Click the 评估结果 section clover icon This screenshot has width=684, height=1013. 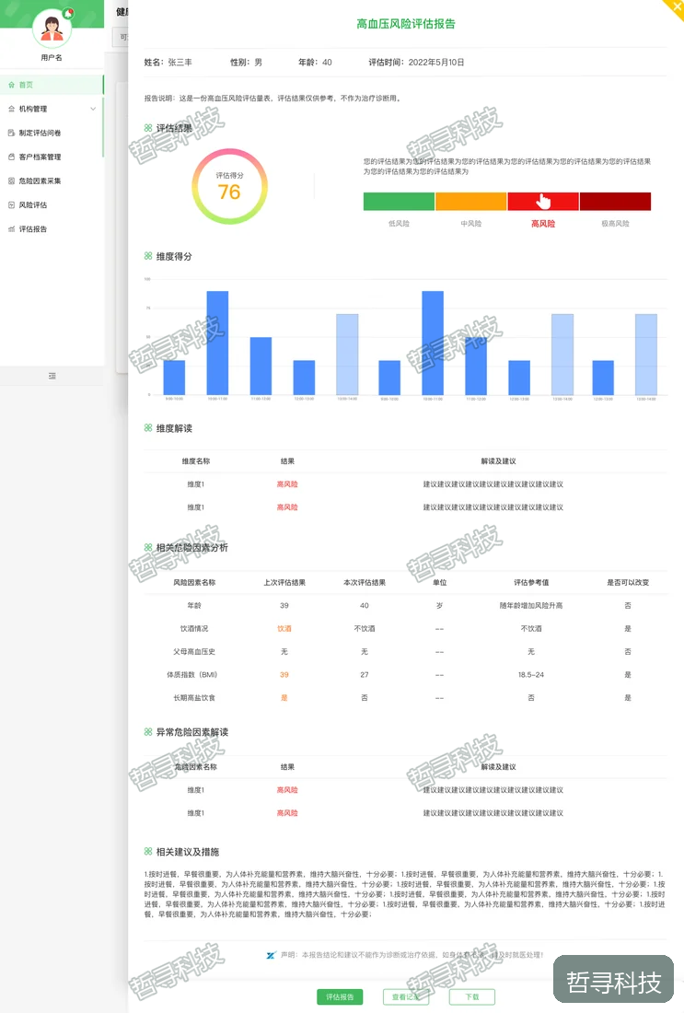(148, 128)
